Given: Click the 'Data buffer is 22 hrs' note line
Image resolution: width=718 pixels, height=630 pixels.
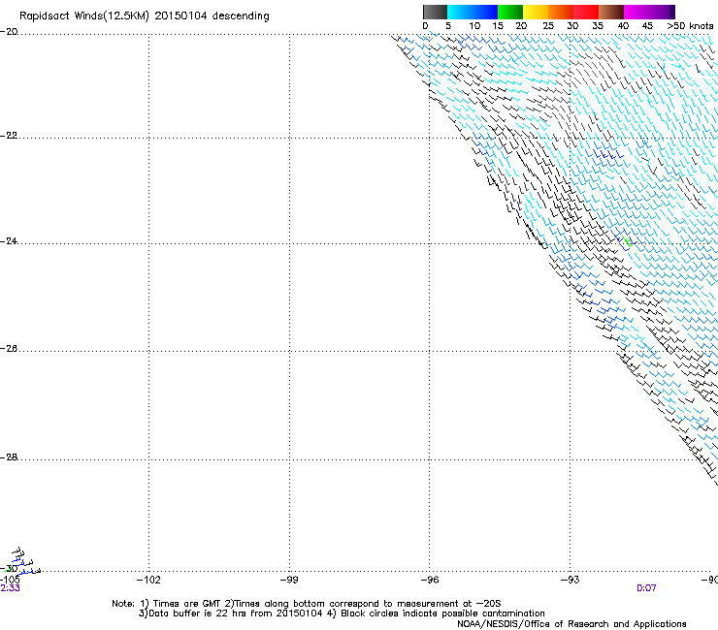Looking at the screenshot, I should 342,614.
